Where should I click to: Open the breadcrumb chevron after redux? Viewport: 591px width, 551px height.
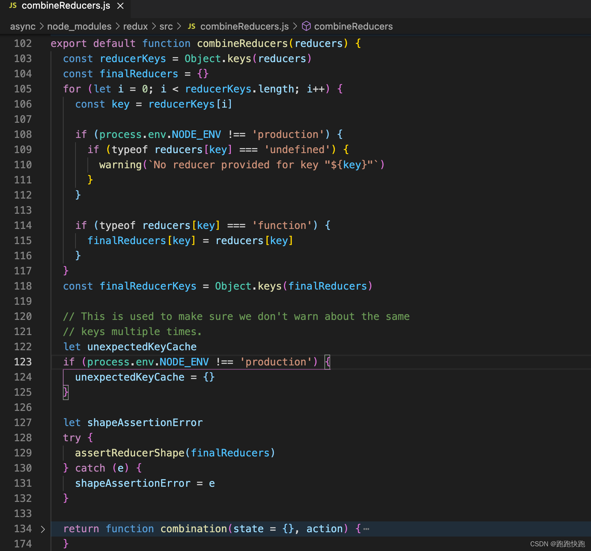click(153, 26)
